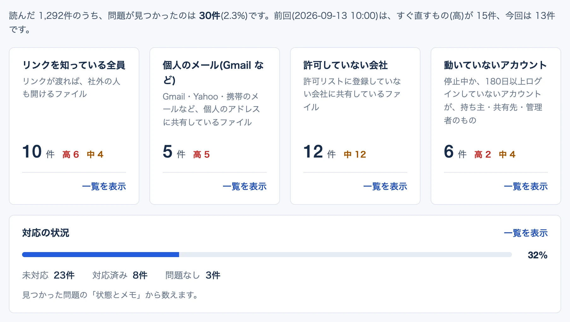Click 未対応 23件 status count

[48, 275]
